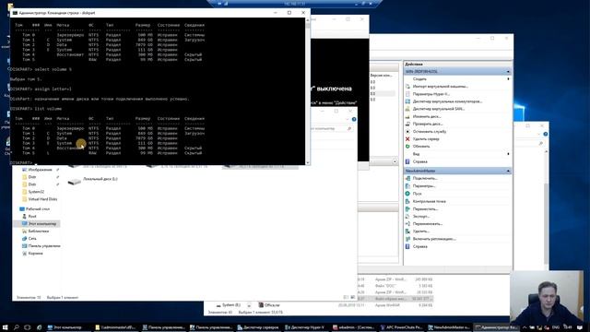The height and width of the screenshot is (332, 590).
Task: Switch to Диспетчер серверов taskbar button
Action: [x=258, y=327]
